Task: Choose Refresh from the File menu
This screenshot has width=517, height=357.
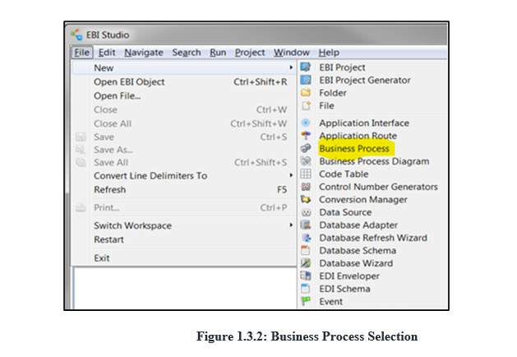Action: coord(184,190)
